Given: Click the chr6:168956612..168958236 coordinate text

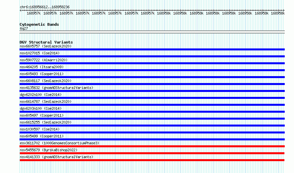Looking at the screenshot, I should (45, 7).
